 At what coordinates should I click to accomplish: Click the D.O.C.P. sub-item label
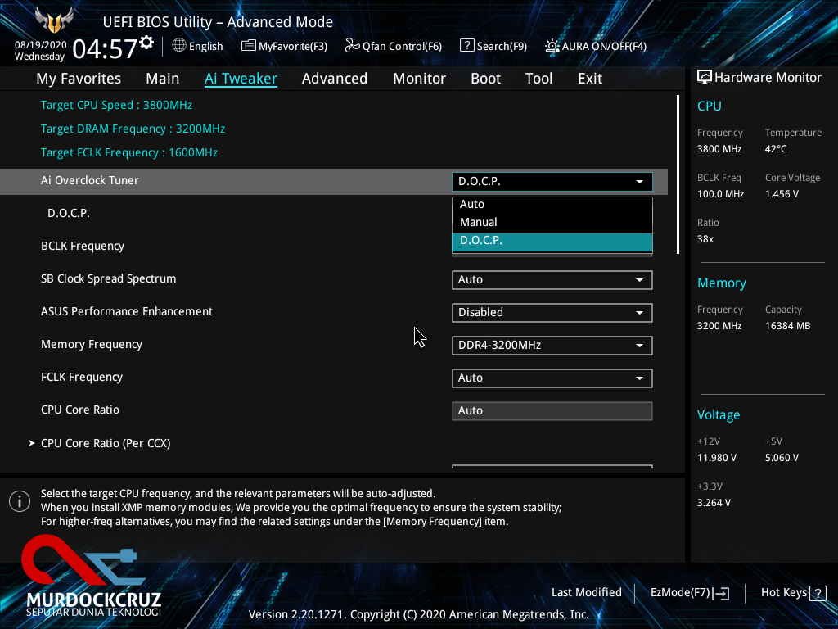click(69, 214)
